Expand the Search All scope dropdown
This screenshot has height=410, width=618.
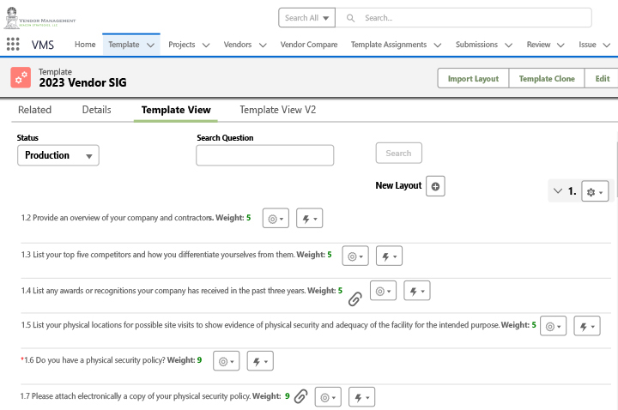pyautogui.click(x=308, y=18)
